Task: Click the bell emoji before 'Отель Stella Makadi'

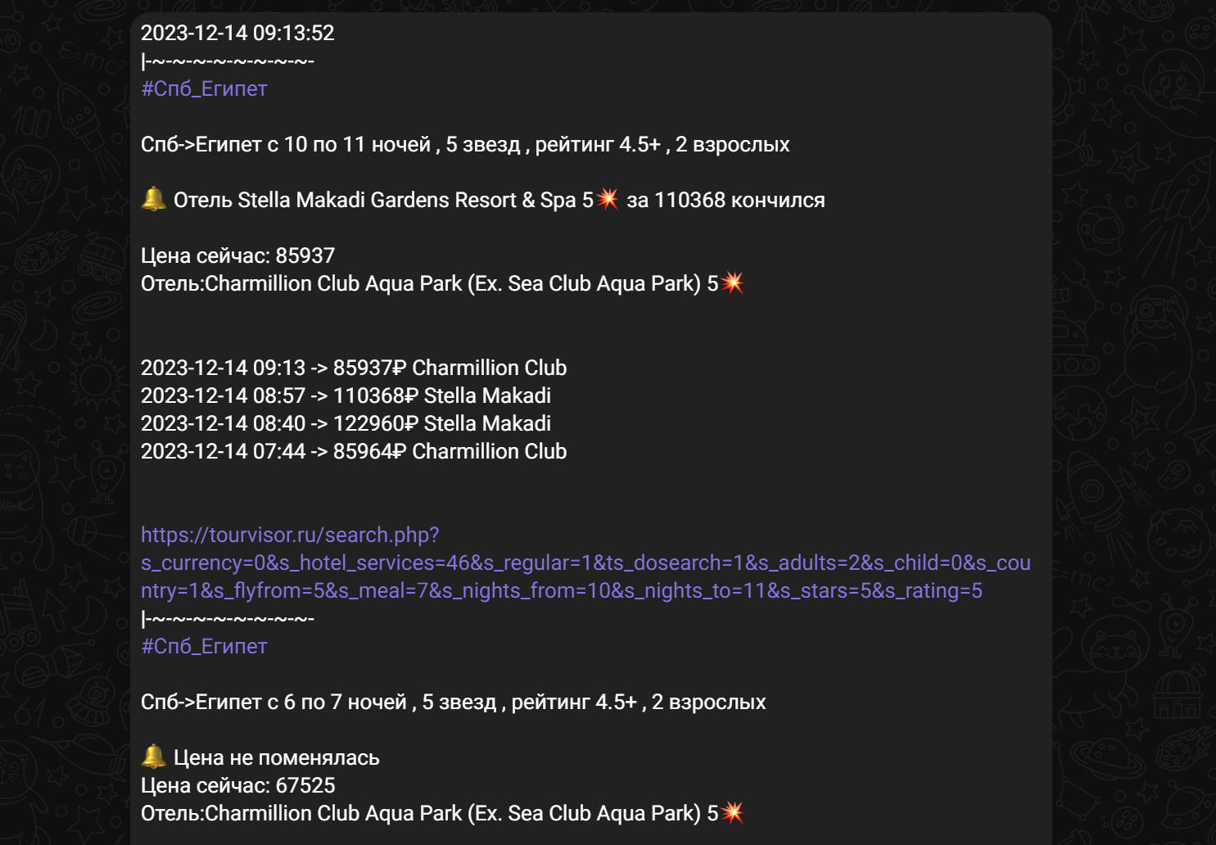Action: (154, 199)
